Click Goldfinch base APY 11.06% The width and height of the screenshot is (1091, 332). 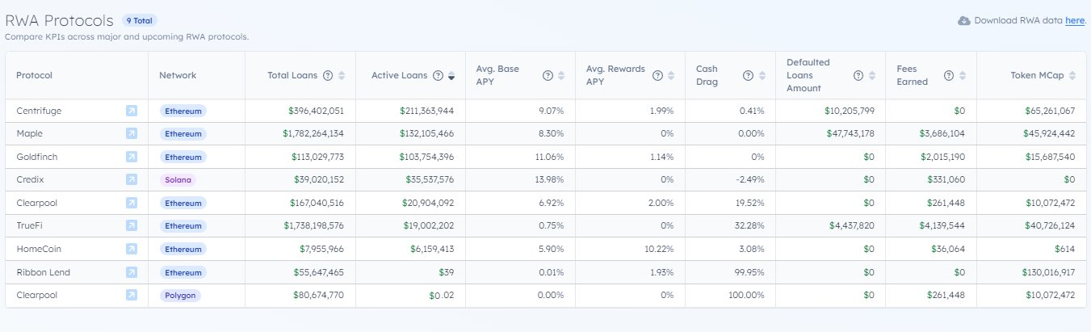tap(549, 157)
